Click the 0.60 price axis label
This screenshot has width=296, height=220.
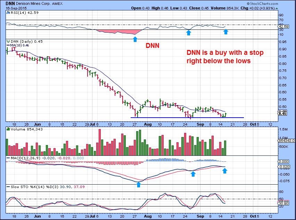click(283, 92)
